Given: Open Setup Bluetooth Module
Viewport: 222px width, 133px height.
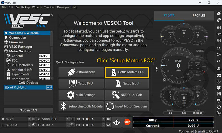Looking at the screenshot, I should point(81,106).
